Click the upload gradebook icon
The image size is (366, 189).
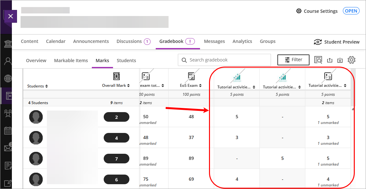point(329,60)
